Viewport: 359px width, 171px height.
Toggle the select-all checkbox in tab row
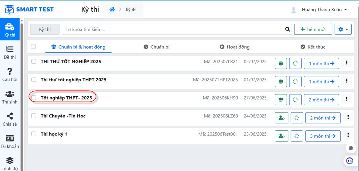[x=33, y=46]
